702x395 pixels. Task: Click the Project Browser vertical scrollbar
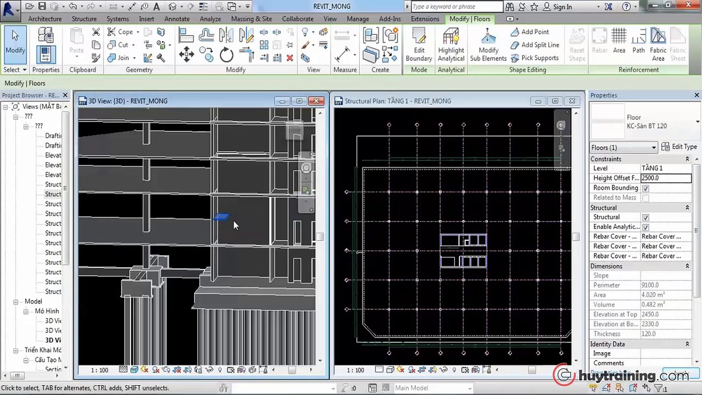tap(65, 188)
